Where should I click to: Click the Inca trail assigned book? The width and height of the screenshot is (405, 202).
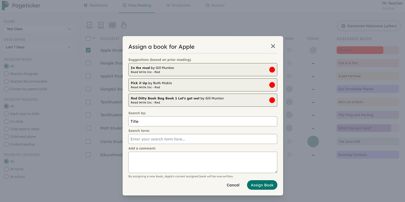click(367, 141)
